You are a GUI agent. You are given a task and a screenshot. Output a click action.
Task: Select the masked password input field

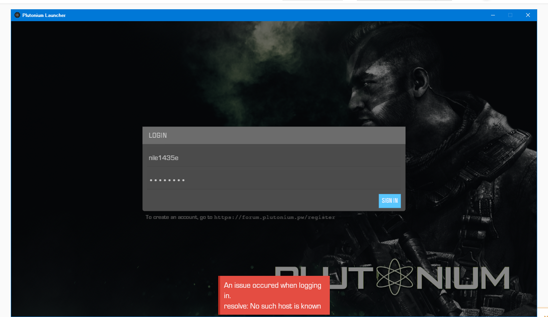click(274, 180)
